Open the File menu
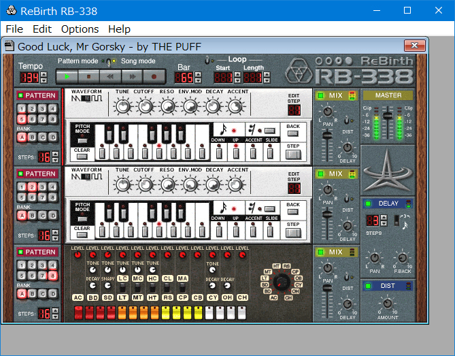 (14, 29)
